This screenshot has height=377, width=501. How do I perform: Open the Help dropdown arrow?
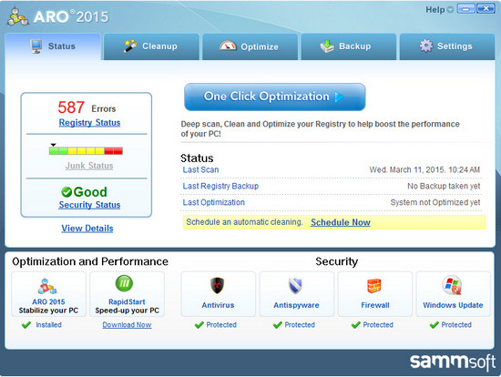(450, 10)
